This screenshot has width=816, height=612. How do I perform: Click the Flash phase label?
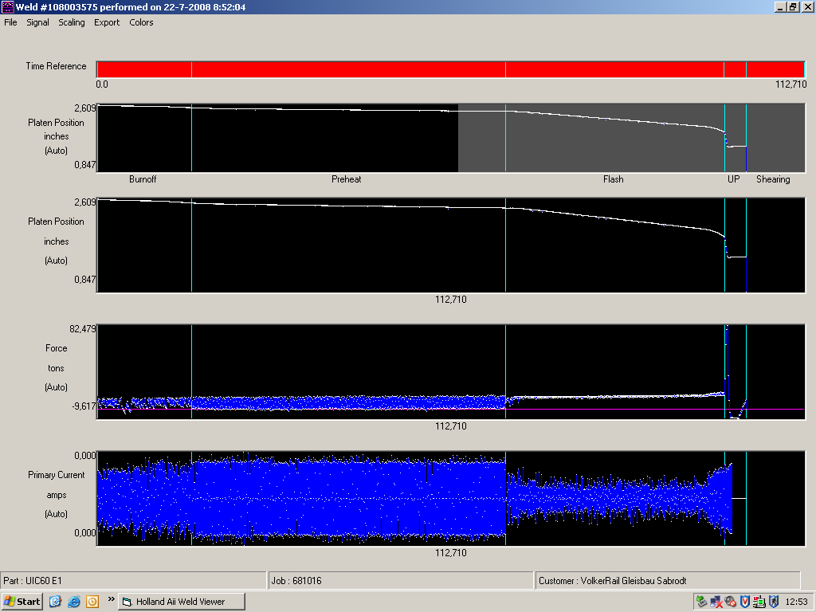tap(613, 179)
